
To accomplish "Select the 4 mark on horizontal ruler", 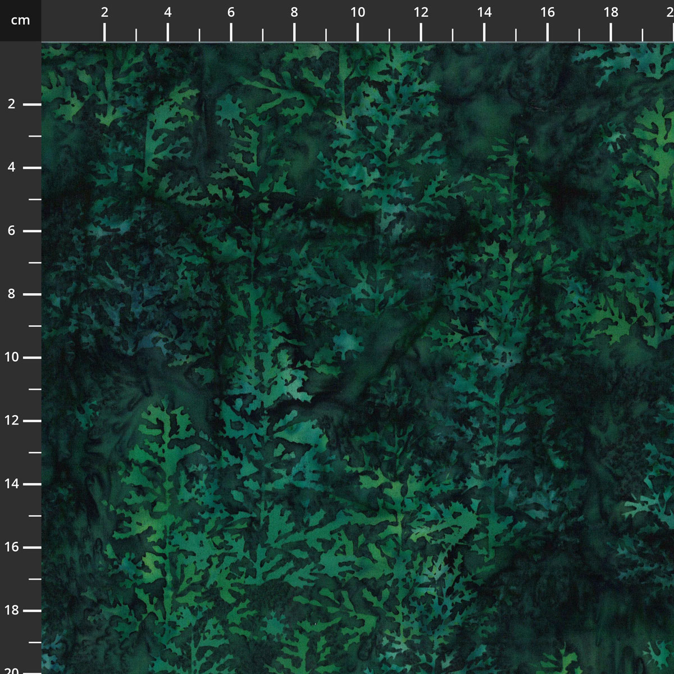I will [x=168, y=12].
